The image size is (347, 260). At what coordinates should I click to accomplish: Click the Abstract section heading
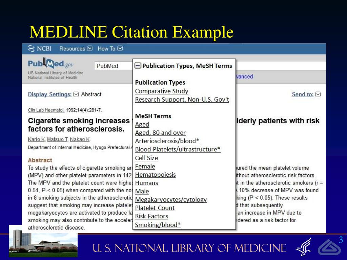pyautogui.click(x=40, y=160)
